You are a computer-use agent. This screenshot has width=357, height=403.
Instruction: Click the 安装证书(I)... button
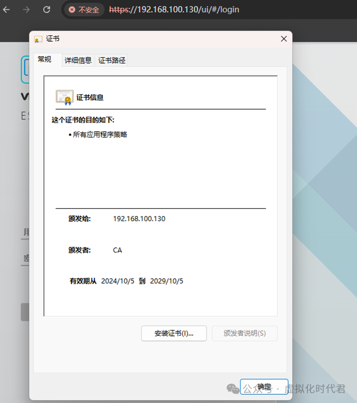tap(174, 333)
